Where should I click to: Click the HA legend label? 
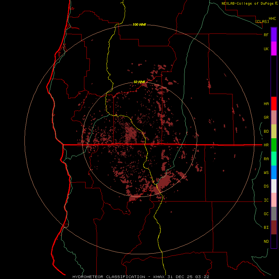(x=266, y=104)
